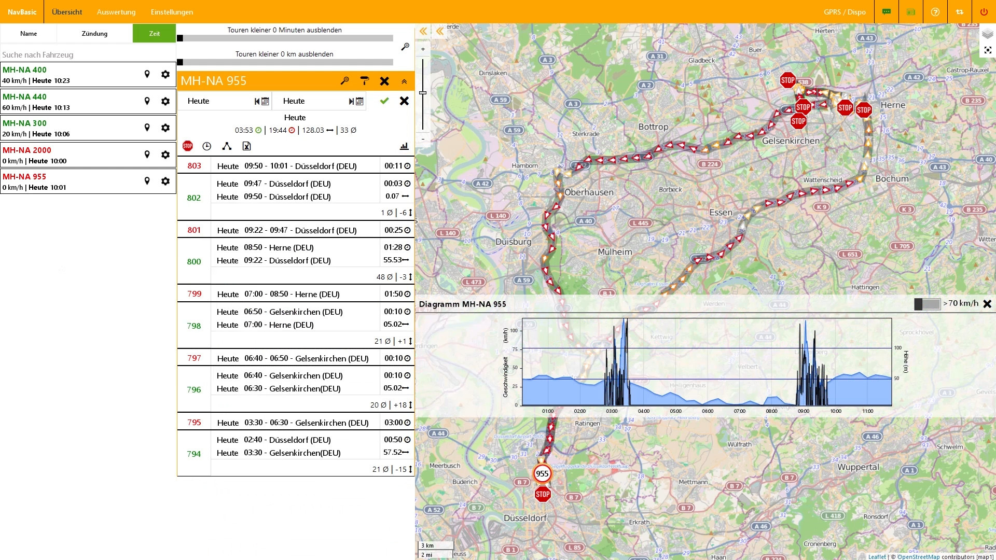996x560 pixels.
Task: Click the Excel export icon
Action: 247,146
